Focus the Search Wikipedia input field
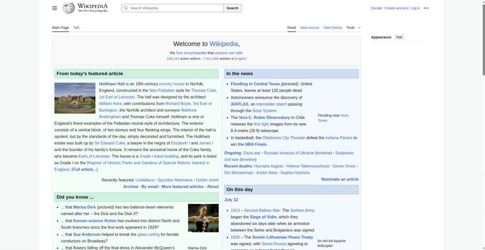Image resolution: width=485 pixels, height=250 pixels. pyautogui.click(x=173, y=8)
